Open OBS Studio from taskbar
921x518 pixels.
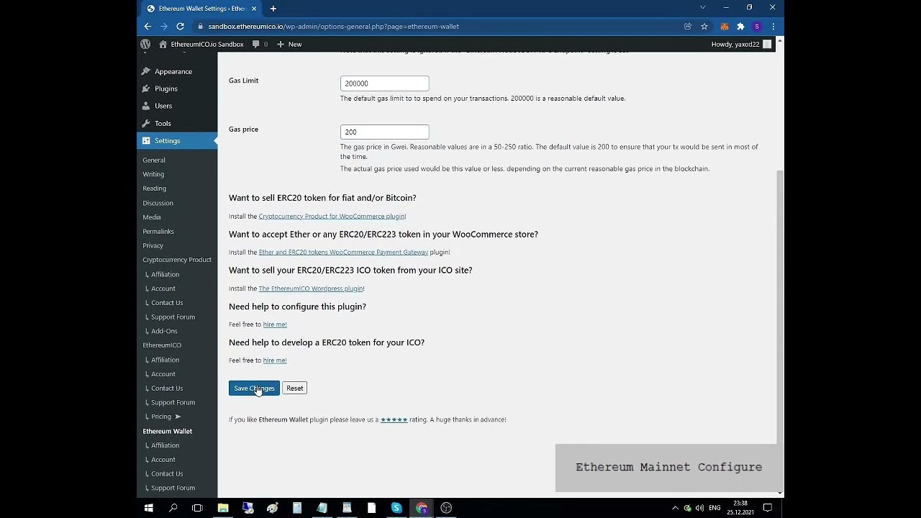tap(446, 508)
